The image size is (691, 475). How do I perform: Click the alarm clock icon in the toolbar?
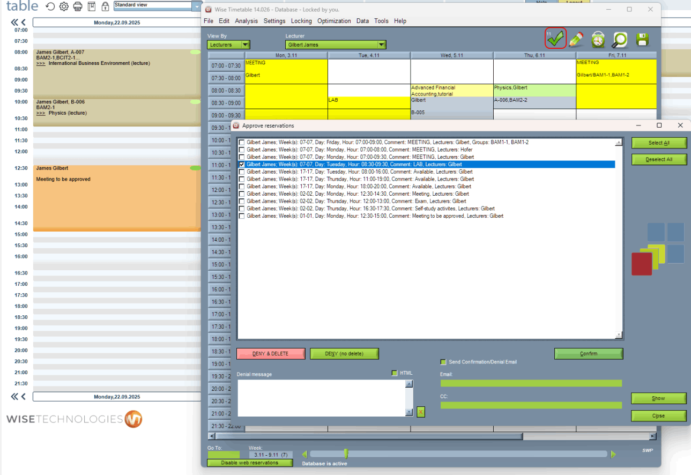pos(598,40)
